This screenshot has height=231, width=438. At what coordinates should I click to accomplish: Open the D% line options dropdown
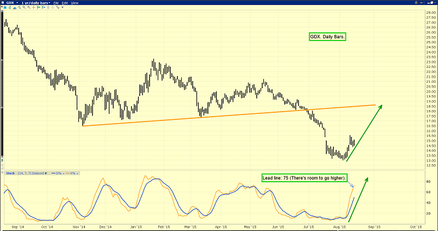pyautogui.click(x=62, y=173)
